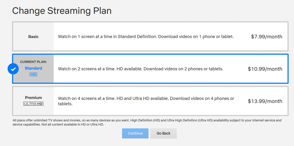Click the Premium plan 4 screens description
Viewport: 294px width, 146px height.
click(146, 101)
